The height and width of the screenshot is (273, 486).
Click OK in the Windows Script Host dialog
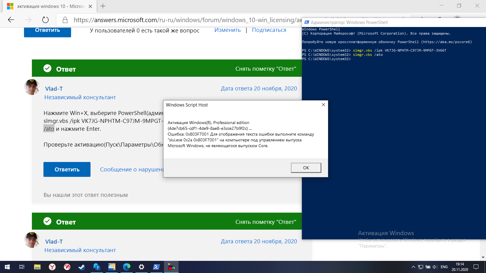(306, 168)
